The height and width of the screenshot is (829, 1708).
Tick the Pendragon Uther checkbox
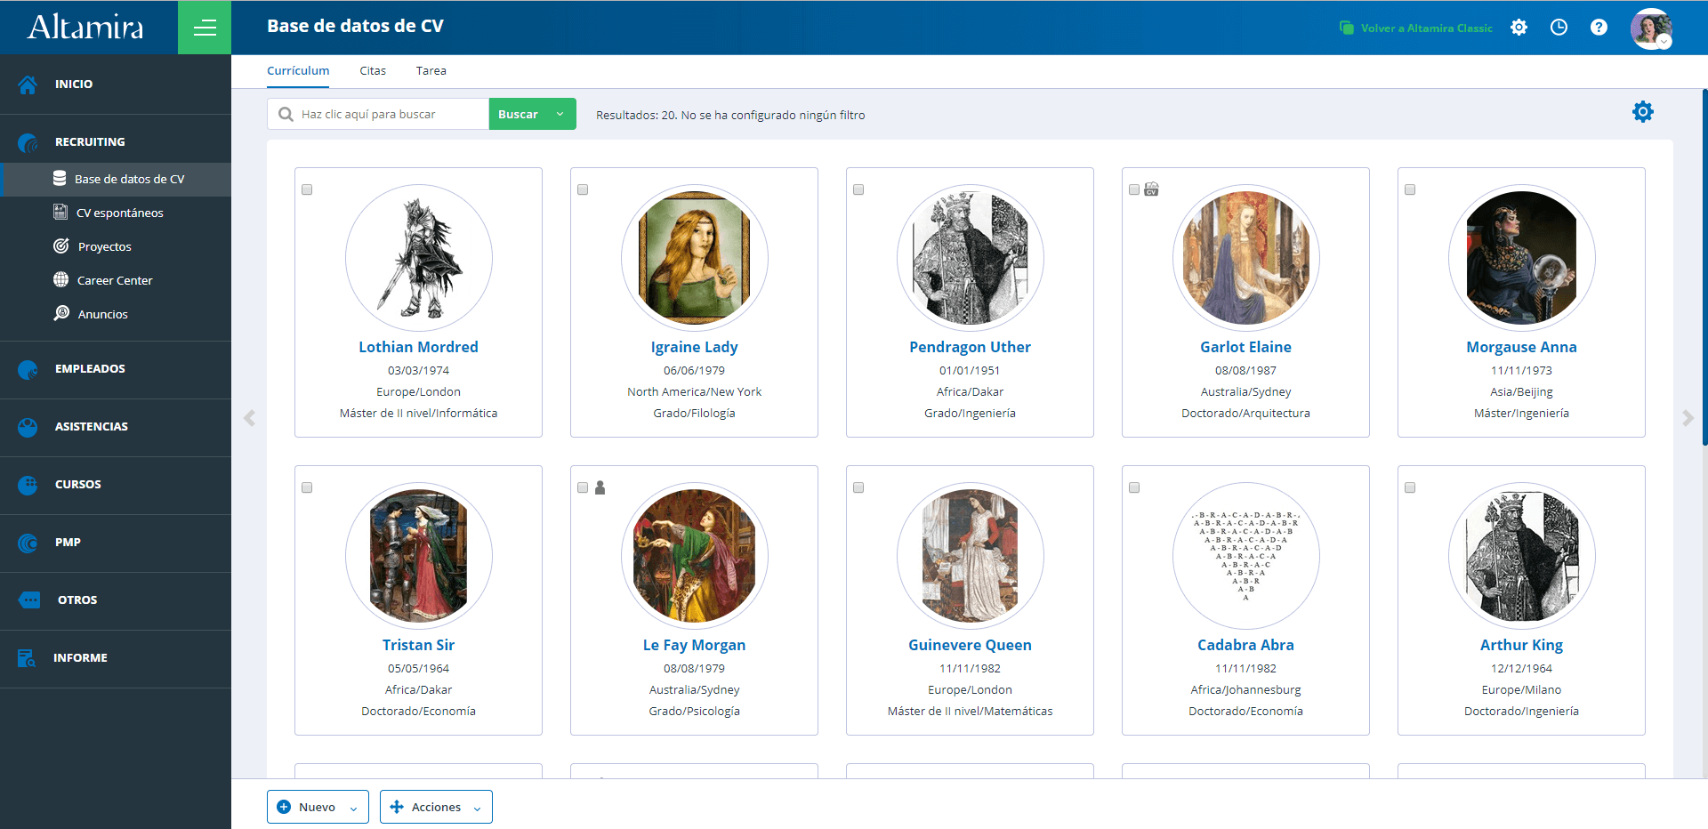pyautogui.click(x=858, y=189)
